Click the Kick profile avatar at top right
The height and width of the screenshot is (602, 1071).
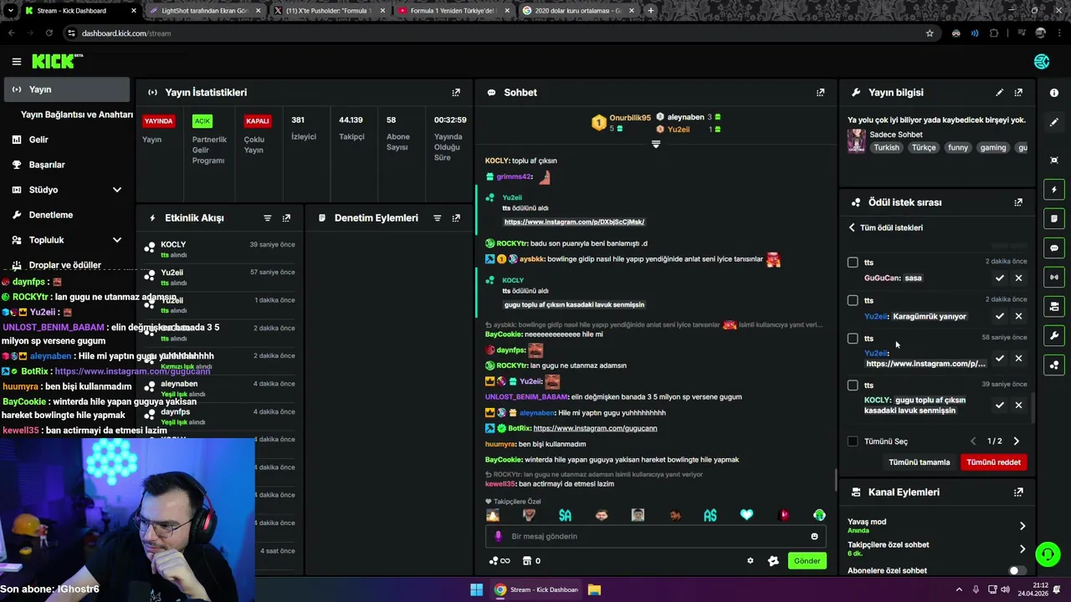pos(1042,61)
